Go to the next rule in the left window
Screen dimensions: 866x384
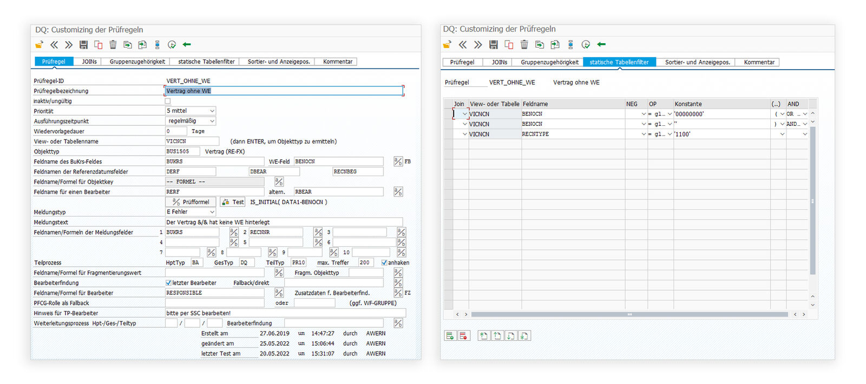click(x=69, y=45)
